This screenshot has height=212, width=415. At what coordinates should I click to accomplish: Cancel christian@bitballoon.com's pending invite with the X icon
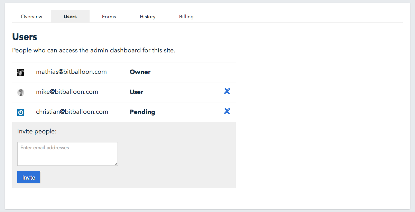227,111
